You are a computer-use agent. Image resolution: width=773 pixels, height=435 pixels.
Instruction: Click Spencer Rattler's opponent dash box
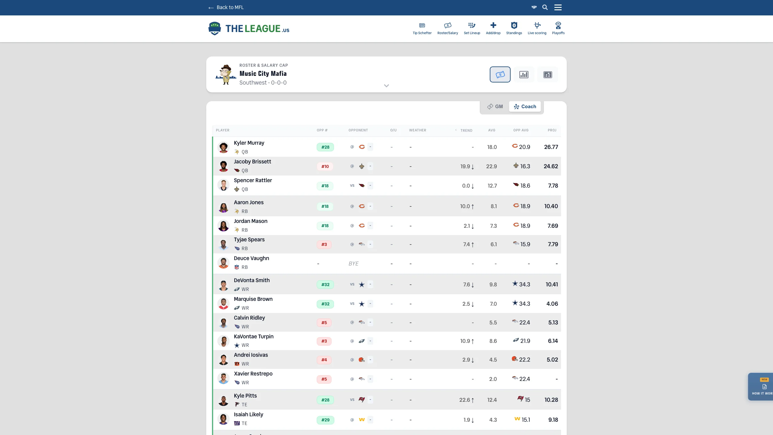click(x=370, y=185)
